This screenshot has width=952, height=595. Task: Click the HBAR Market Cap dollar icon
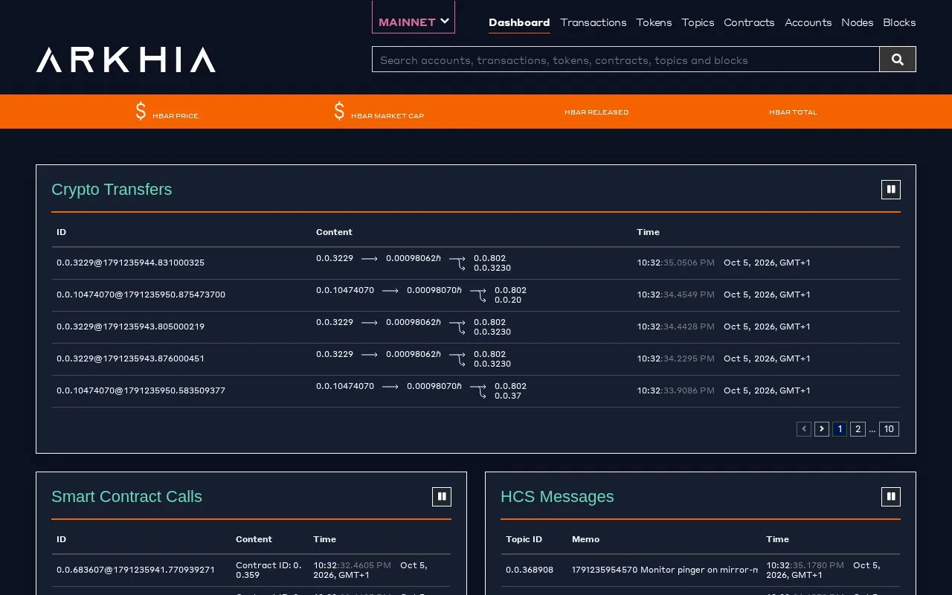click(339, 112)
